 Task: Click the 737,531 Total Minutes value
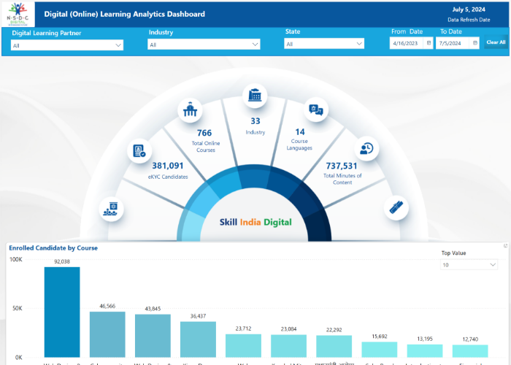pyautogui.click(x=342, y=166)
